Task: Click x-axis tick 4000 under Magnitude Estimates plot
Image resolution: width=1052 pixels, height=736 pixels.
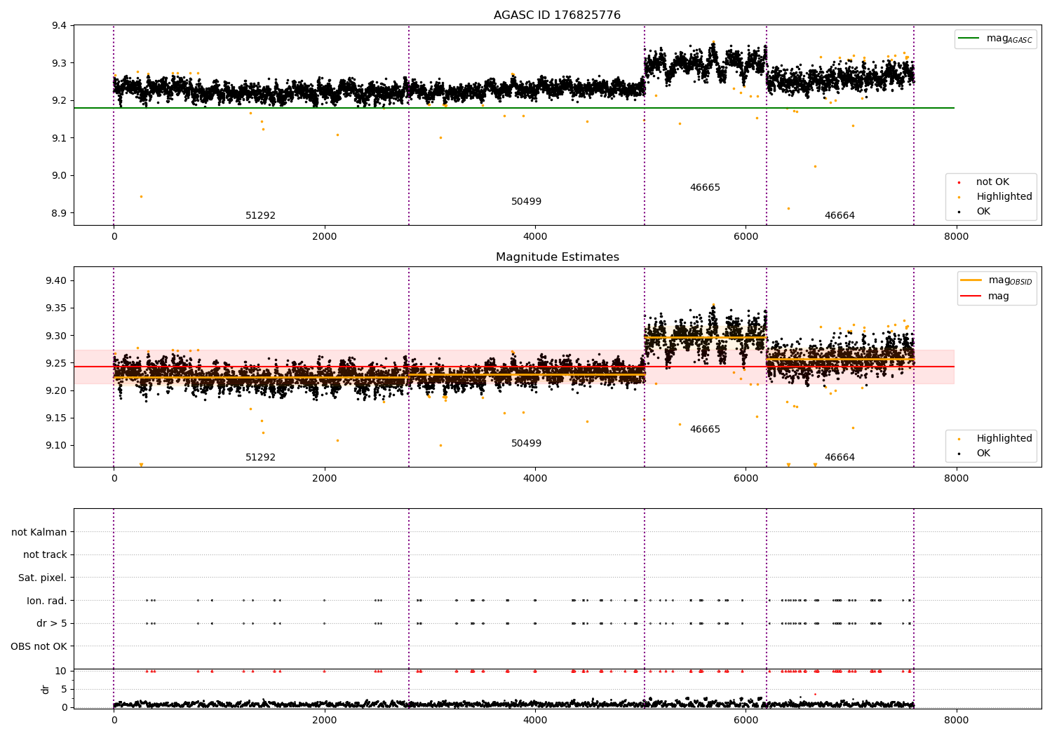Action: (535, 479)
